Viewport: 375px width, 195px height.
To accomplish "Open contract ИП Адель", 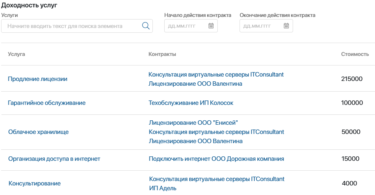I will click(x=163, y=188).
